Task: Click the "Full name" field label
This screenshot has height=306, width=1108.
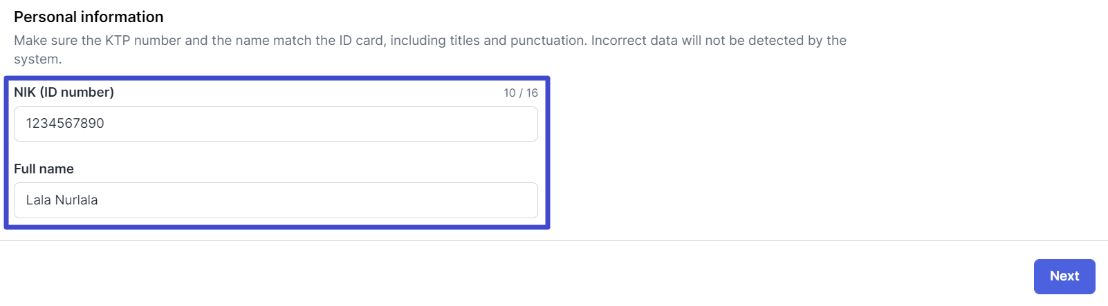Action: pyautogui.click(x=44, y=169)
